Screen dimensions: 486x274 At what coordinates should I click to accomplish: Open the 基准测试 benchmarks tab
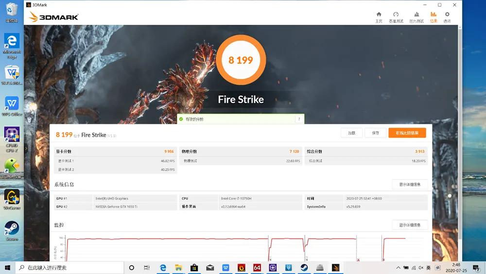396,17
